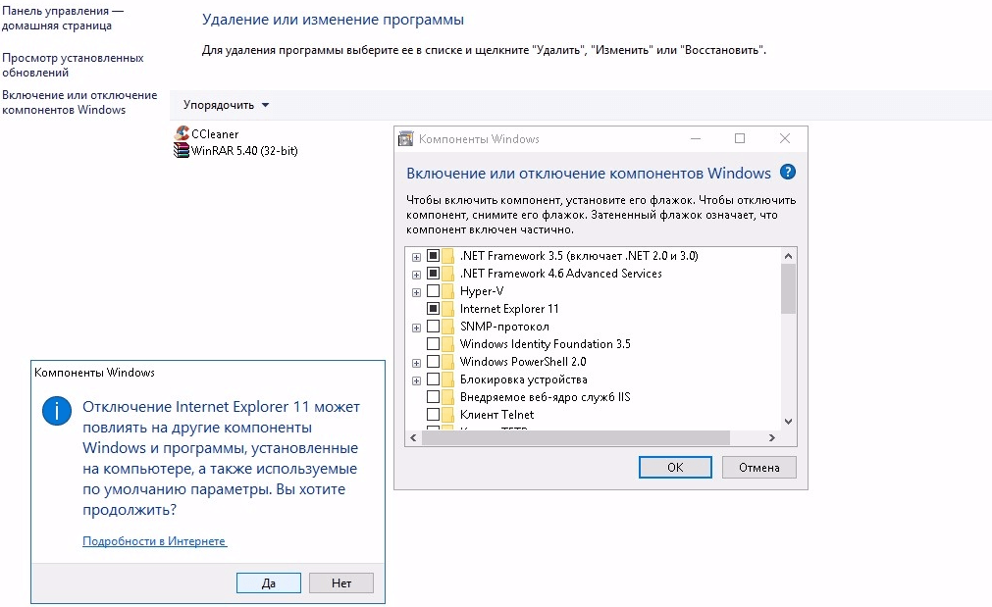
Task: Expand Windows PowerShell 2.0 tree node
Action: point(416,364)
